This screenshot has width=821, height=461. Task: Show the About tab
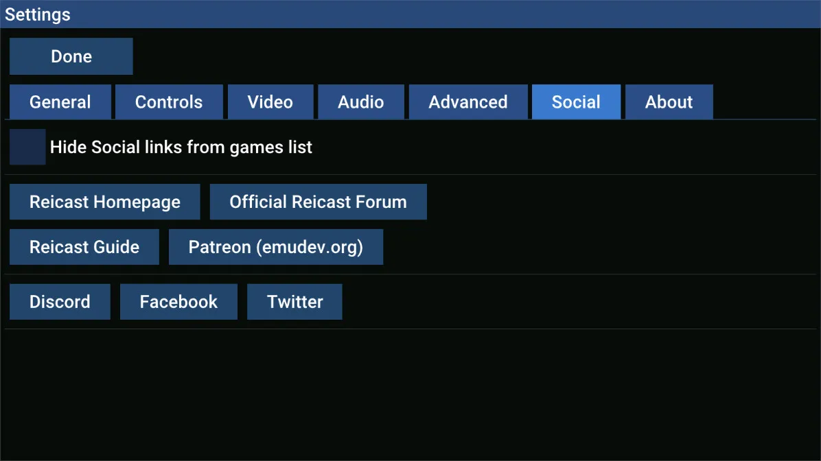[669, 102]
